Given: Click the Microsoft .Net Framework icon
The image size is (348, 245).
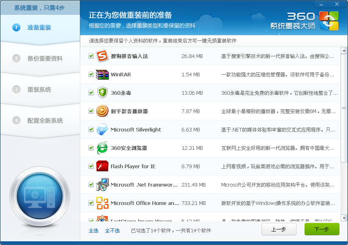Looking at the screenshot, I should click(102, 185).
